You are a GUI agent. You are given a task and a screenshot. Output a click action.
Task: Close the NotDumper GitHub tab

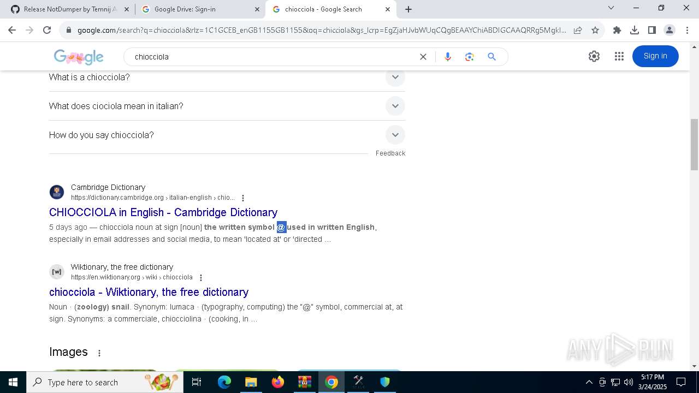126,9
